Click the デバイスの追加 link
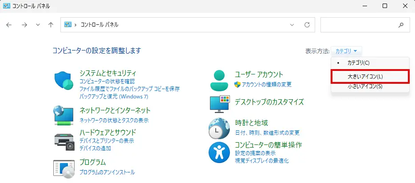Screen dimensions: 415x183 click(95, 148)
